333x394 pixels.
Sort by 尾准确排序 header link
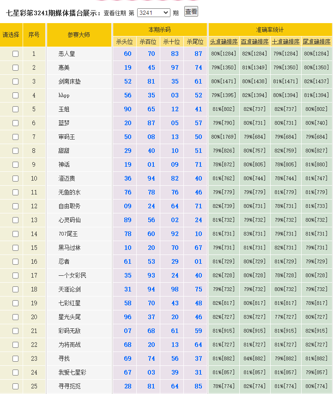[316, 42]
